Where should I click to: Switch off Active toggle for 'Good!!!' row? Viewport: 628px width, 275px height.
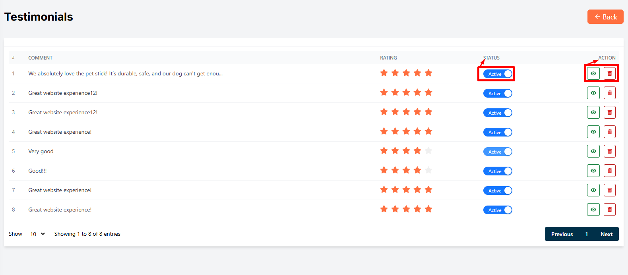coord(498,171)
